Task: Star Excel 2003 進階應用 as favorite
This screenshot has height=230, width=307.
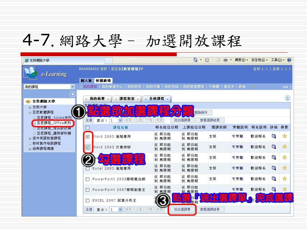Action: [x=285, y=168]
